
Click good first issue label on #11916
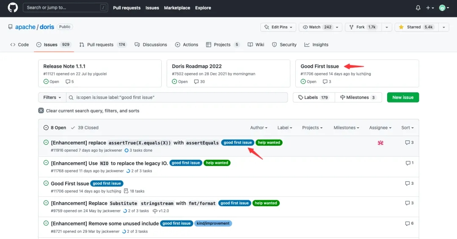[x=237, y=142]
